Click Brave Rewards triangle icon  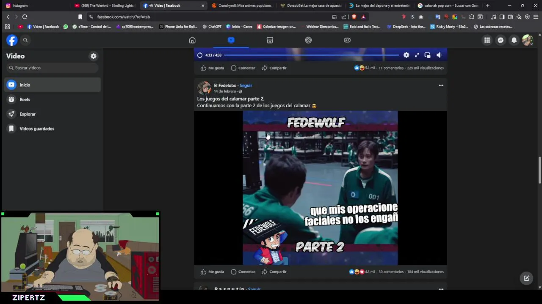(363, 17)
